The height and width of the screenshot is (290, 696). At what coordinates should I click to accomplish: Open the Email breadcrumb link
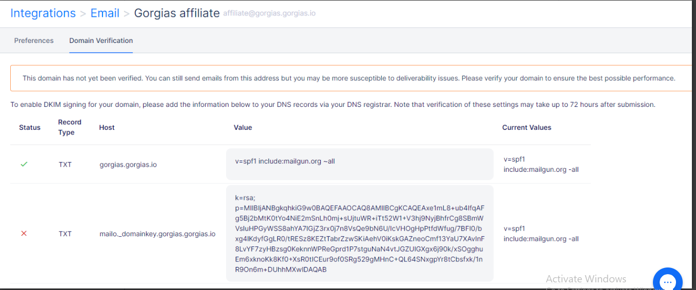[x=105, y=13]
